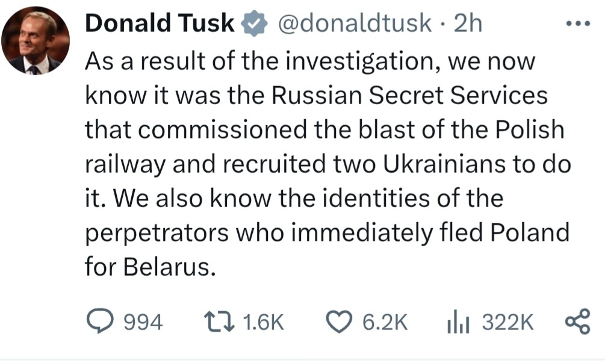Click the word "perpetrators" in the tweet

click(157, 233)
